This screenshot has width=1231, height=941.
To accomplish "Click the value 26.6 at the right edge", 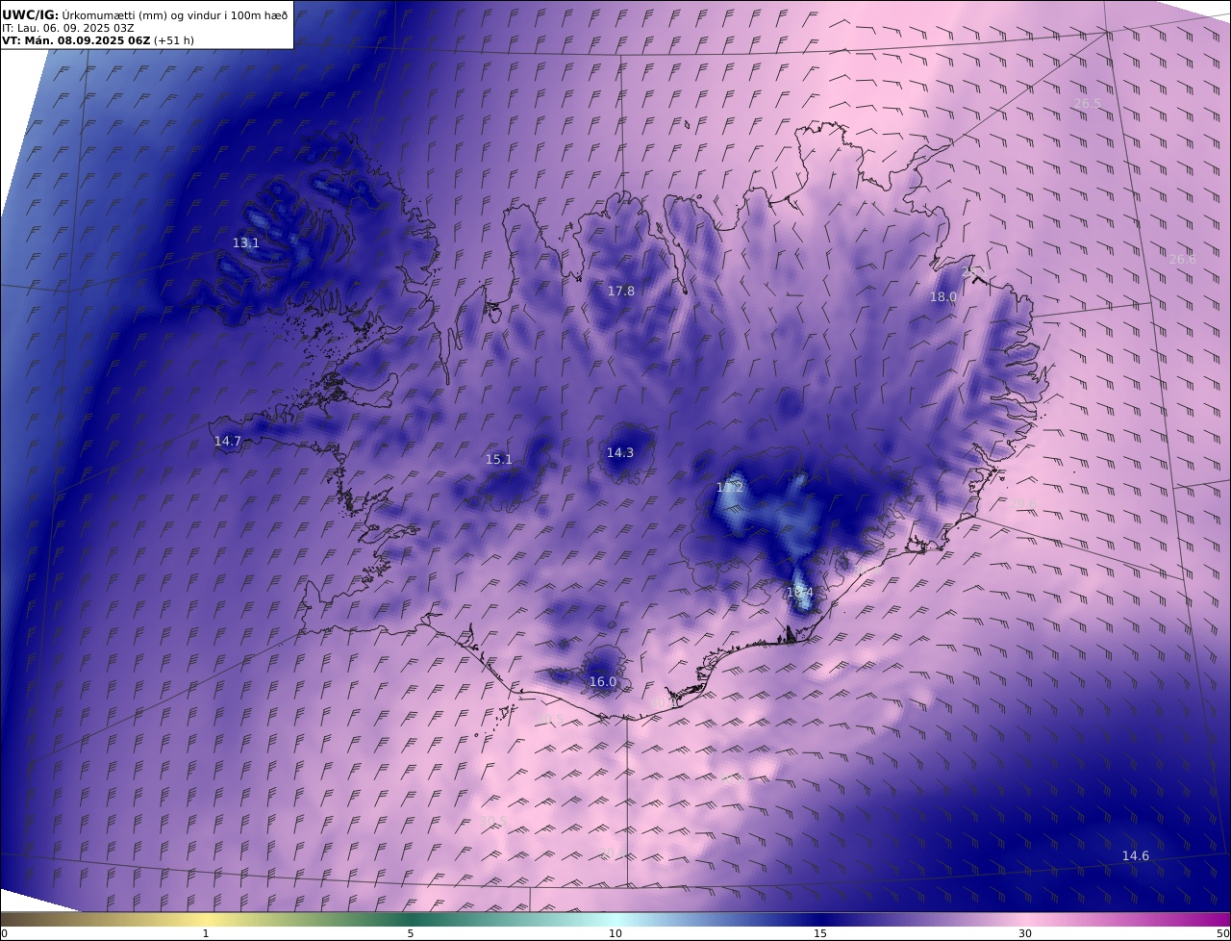I will [x=1183, y=260].
